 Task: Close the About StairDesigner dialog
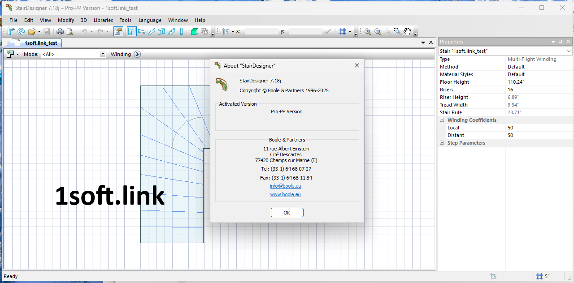tap(357, 65)
